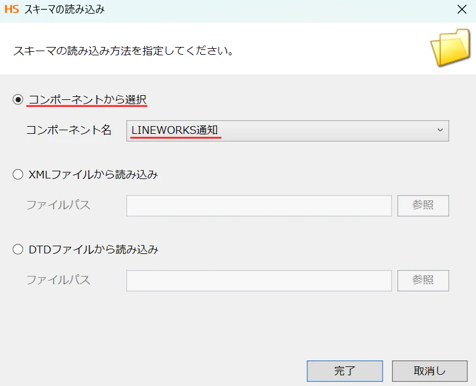
Task: Click the 取消し button
Action: pyautogui.click(x=430, y=371)
